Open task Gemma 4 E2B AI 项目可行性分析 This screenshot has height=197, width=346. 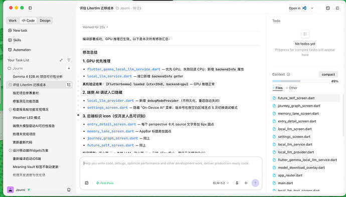pyautogui.click(x=38, y=77)
